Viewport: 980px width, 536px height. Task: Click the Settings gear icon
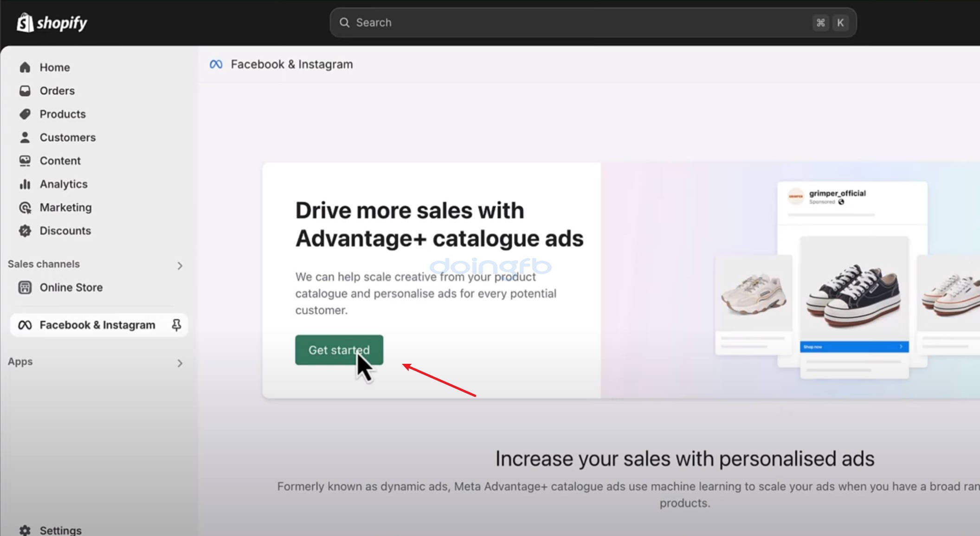click(x=25, y=530)
